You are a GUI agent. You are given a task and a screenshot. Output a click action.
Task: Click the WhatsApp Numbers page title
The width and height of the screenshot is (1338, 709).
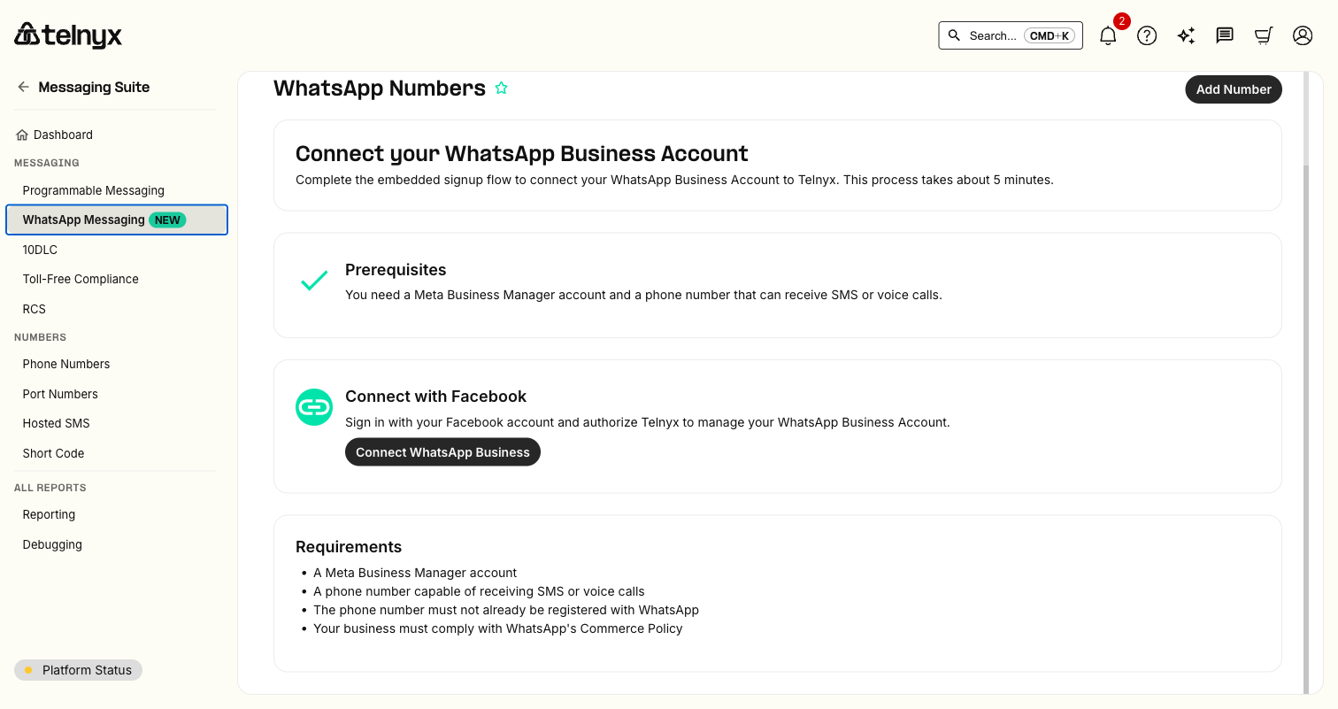(380, 89)
